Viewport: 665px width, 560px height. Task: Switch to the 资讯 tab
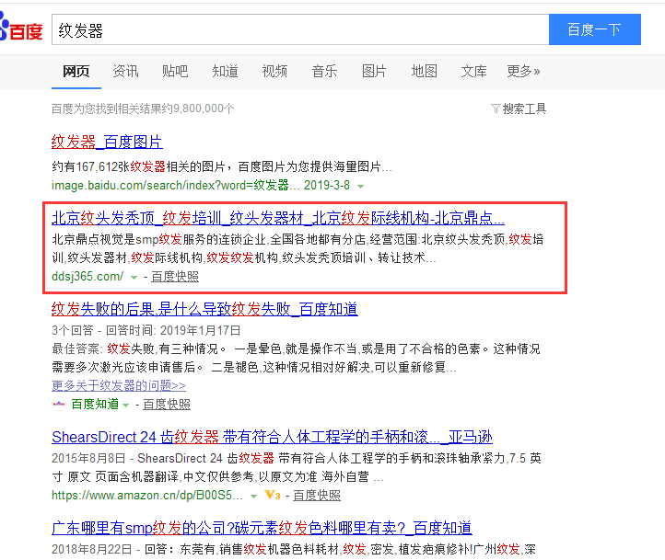point(125,71)
